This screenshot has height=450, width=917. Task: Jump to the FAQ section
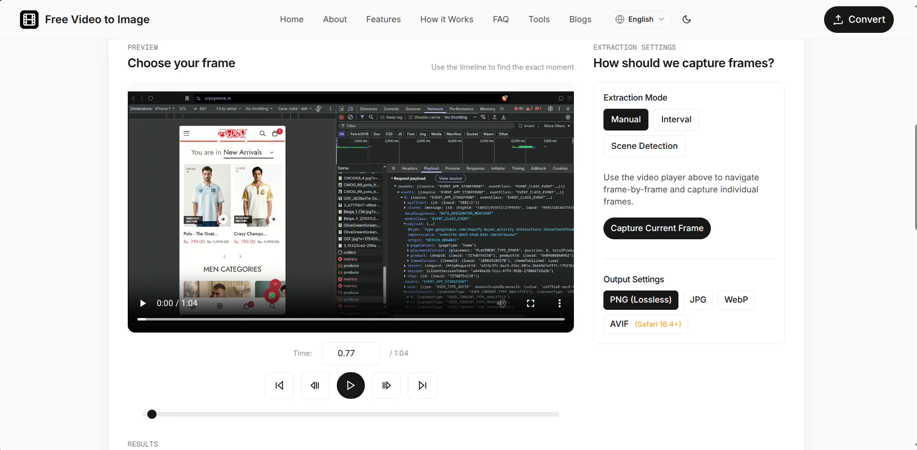pyautogui.click(x=501, y=19)
